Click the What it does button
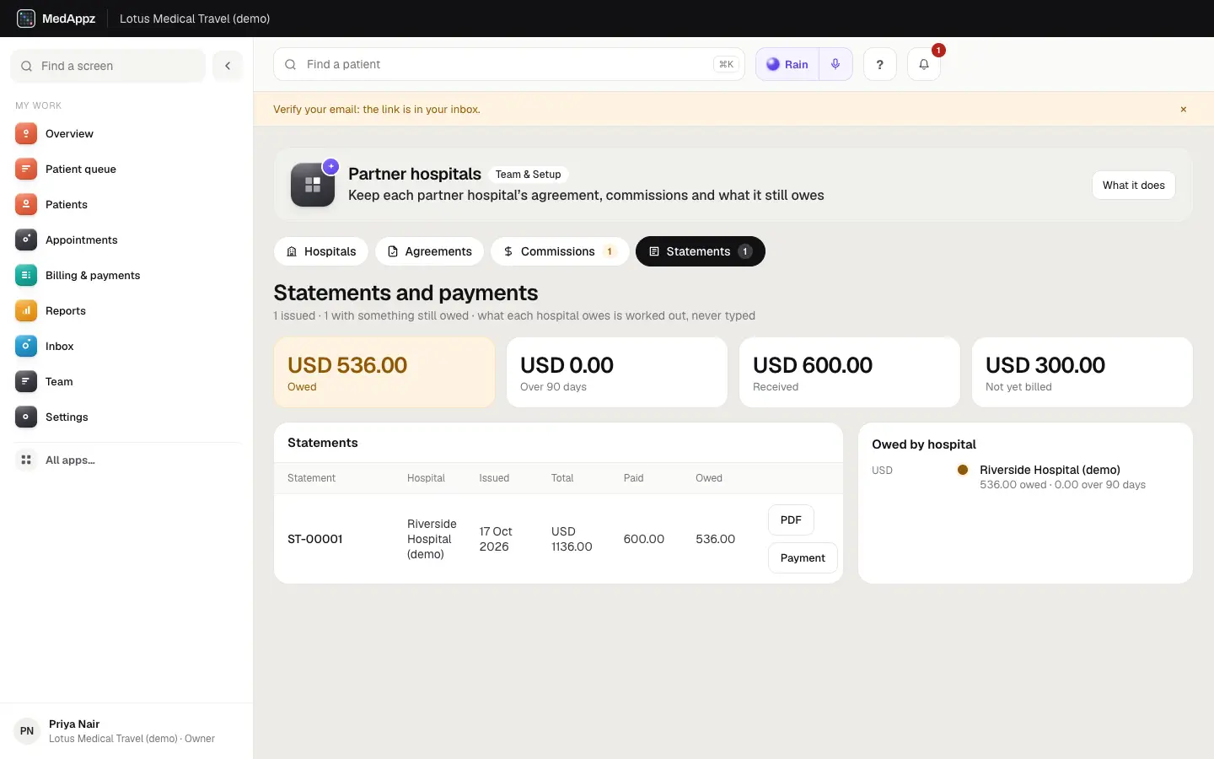Viewport: 1214px width, 759px height. pos(1134,186)
